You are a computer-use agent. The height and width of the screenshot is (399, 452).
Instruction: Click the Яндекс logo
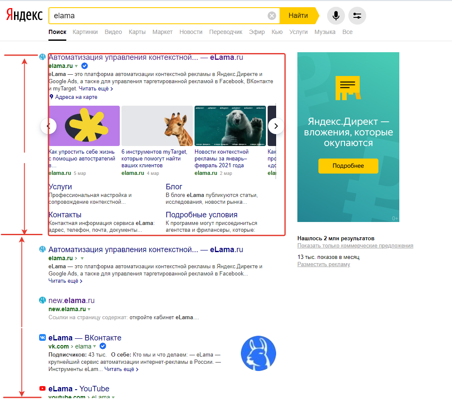(x=25, y=15)
